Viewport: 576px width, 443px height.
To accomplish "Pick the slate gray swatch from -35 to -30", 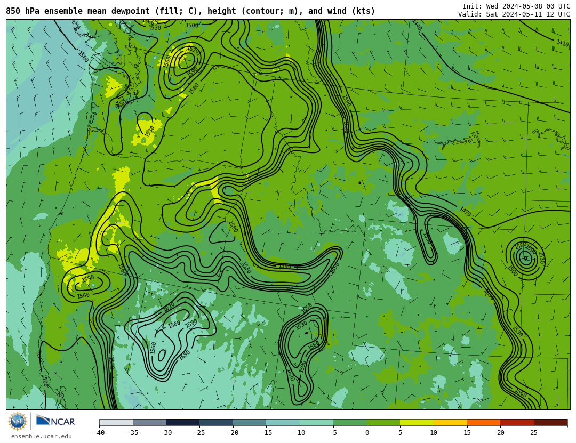I will click(149, 422).
